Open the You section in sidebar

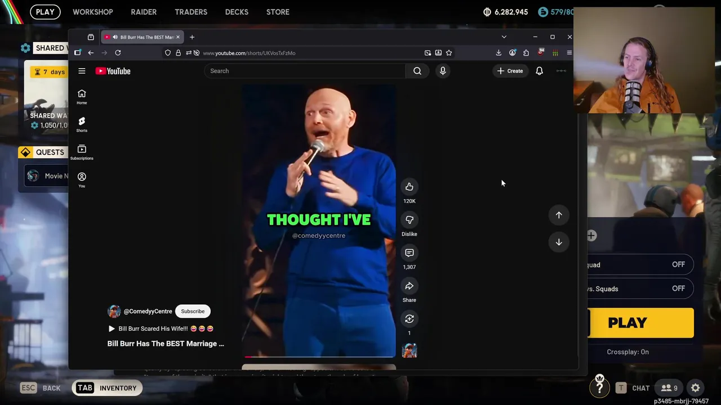tap(82, 179)
